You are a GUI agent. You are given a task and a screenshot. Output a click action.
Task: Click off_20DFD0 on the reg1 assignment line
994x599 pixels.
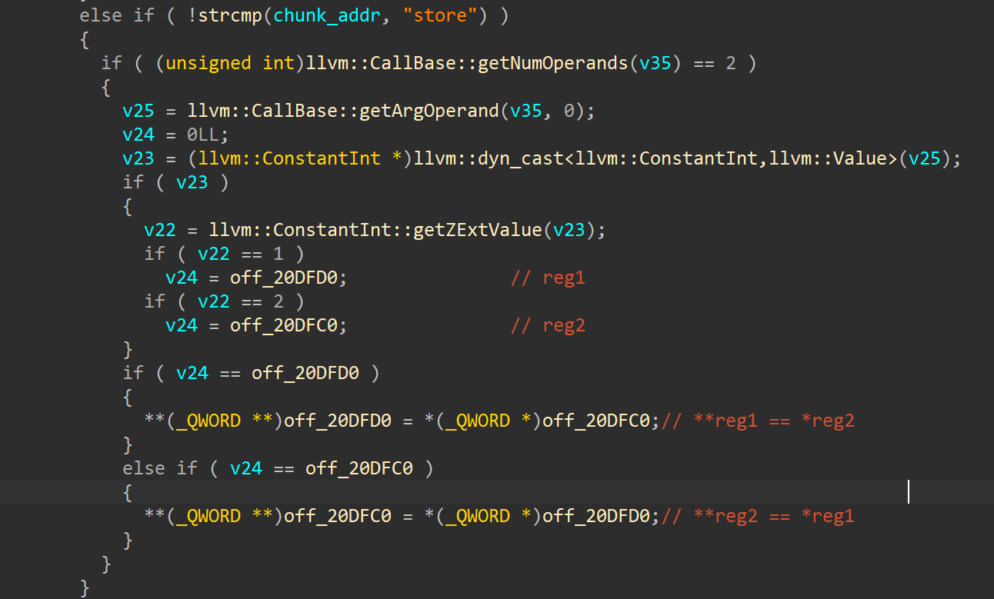tap(284, 278)
